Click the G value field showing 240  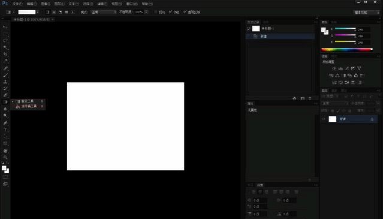tap(364, 36)
